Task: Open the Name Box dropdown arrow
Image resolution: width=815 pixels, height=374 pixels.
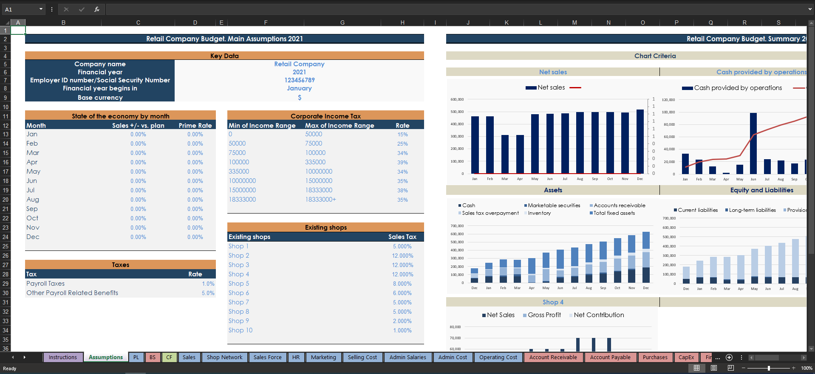Action: click(41, 9)
